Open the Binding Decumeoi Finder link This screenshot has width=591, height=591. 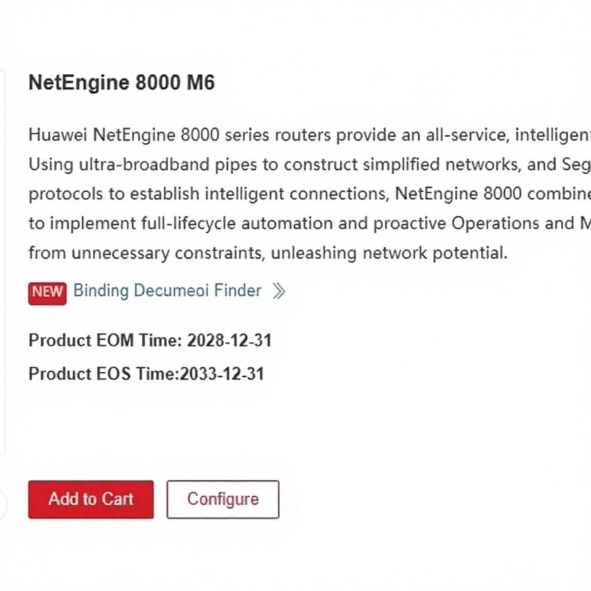click(167, 291)
